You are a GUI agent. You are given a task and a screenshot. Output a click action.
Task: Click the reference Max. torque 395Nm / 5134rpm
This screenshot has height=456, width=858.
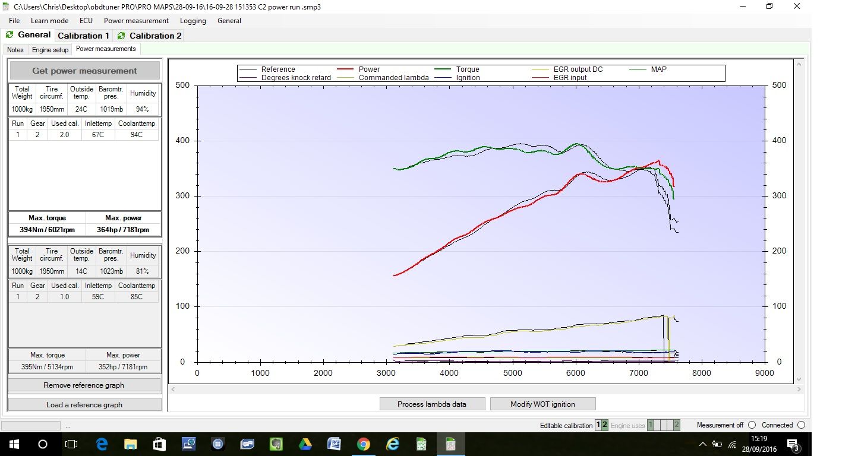point(47,367)
